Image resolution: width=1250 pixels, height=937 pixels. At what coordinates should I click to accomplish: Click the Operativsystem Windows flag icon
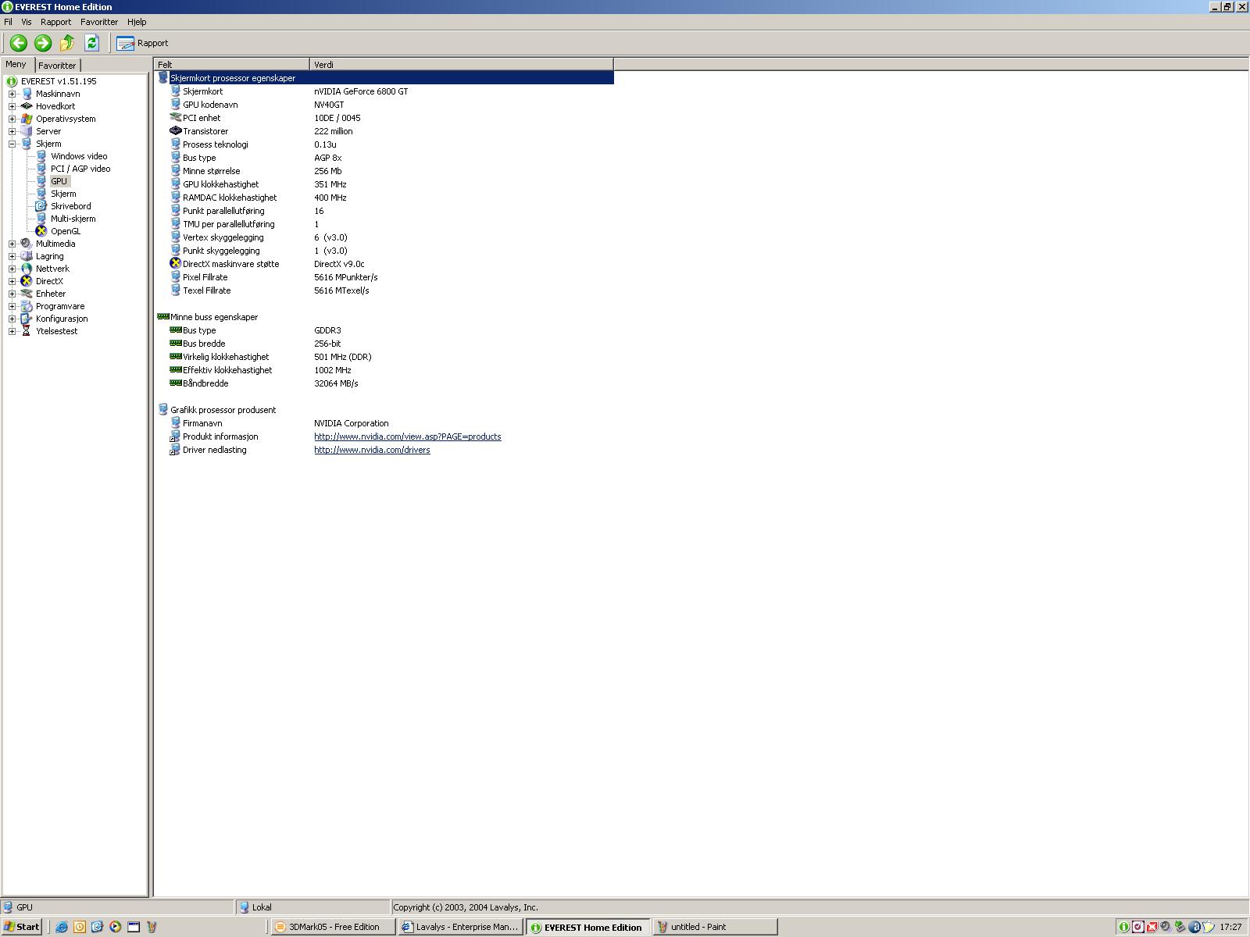click(x=27, y=119)
